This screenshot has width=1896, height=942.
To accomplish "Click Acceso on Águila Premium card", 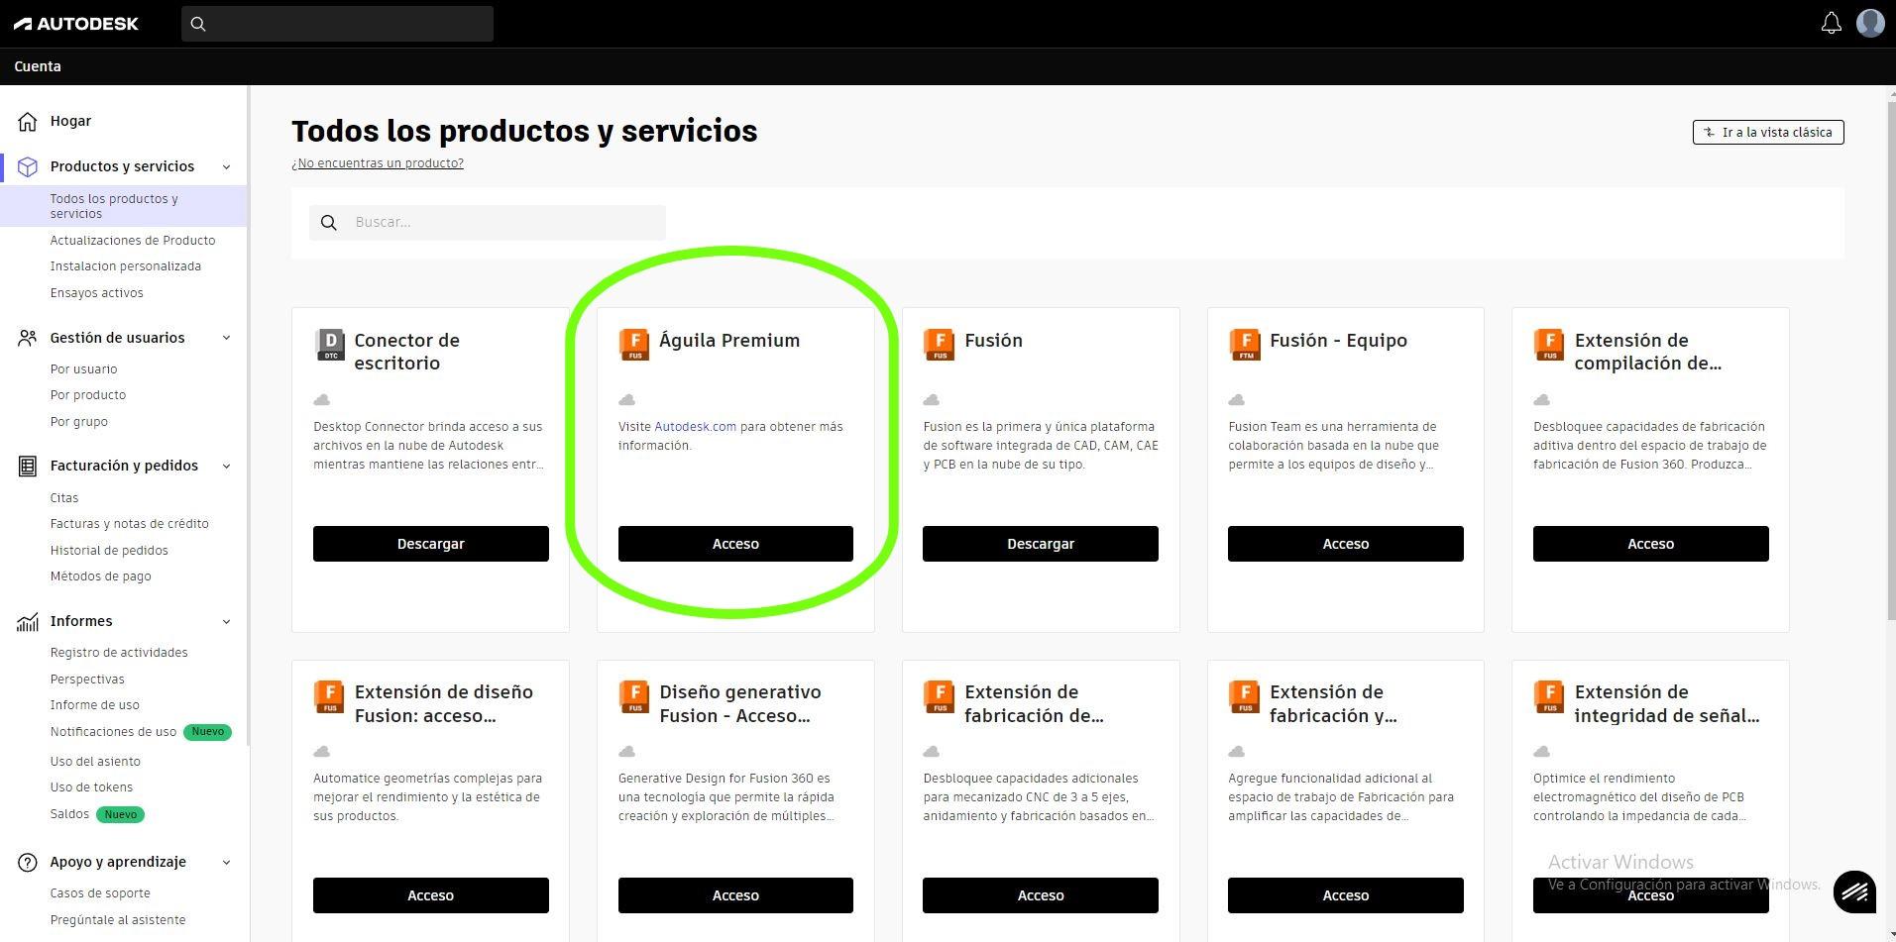I will 735,544.
